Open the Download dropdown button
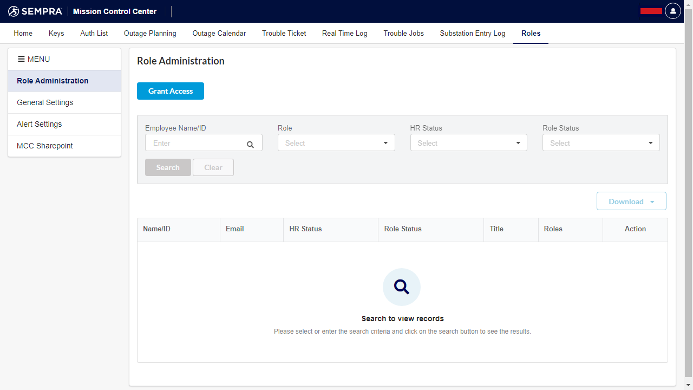This screenshot has width=693, height=390. click(x=631, y=201)
